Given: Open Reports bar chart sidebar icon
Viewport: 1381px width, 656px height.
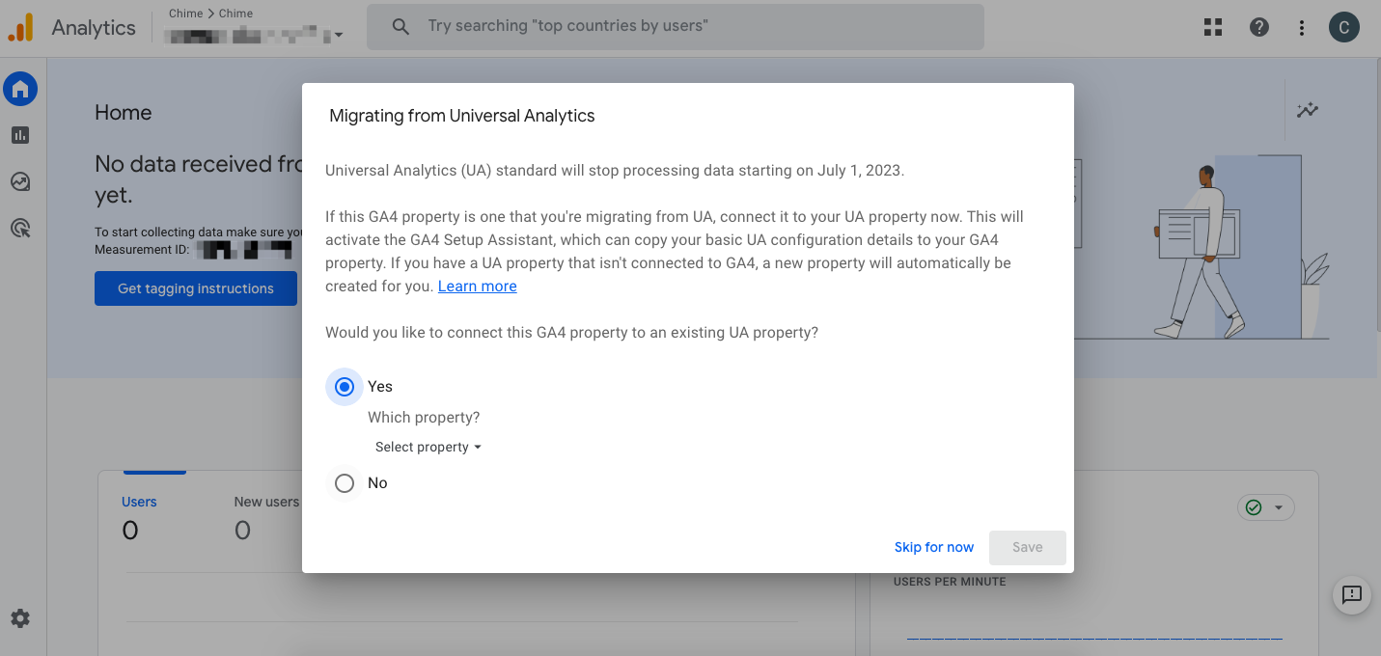Looking at the screenshot, I should [x=20, y=135].
